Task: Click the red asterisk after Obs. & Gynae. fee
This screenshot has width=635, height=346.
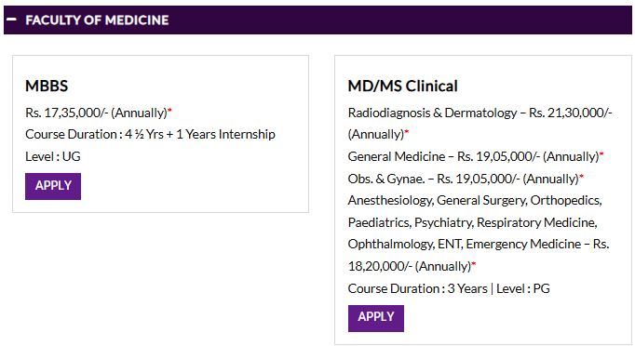Action: pos(582,176)
